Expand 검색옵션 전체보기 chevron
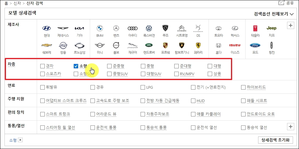 [x=291, y=14]
